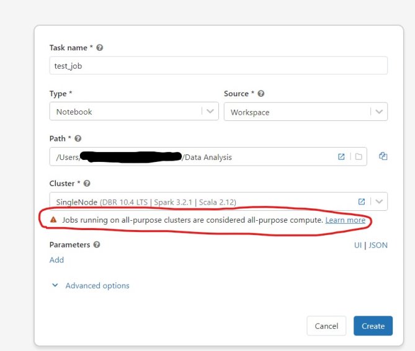Screen dimensions: 415x351
Task: Open cluster details external link icon
Action: (x=362, y=202)
